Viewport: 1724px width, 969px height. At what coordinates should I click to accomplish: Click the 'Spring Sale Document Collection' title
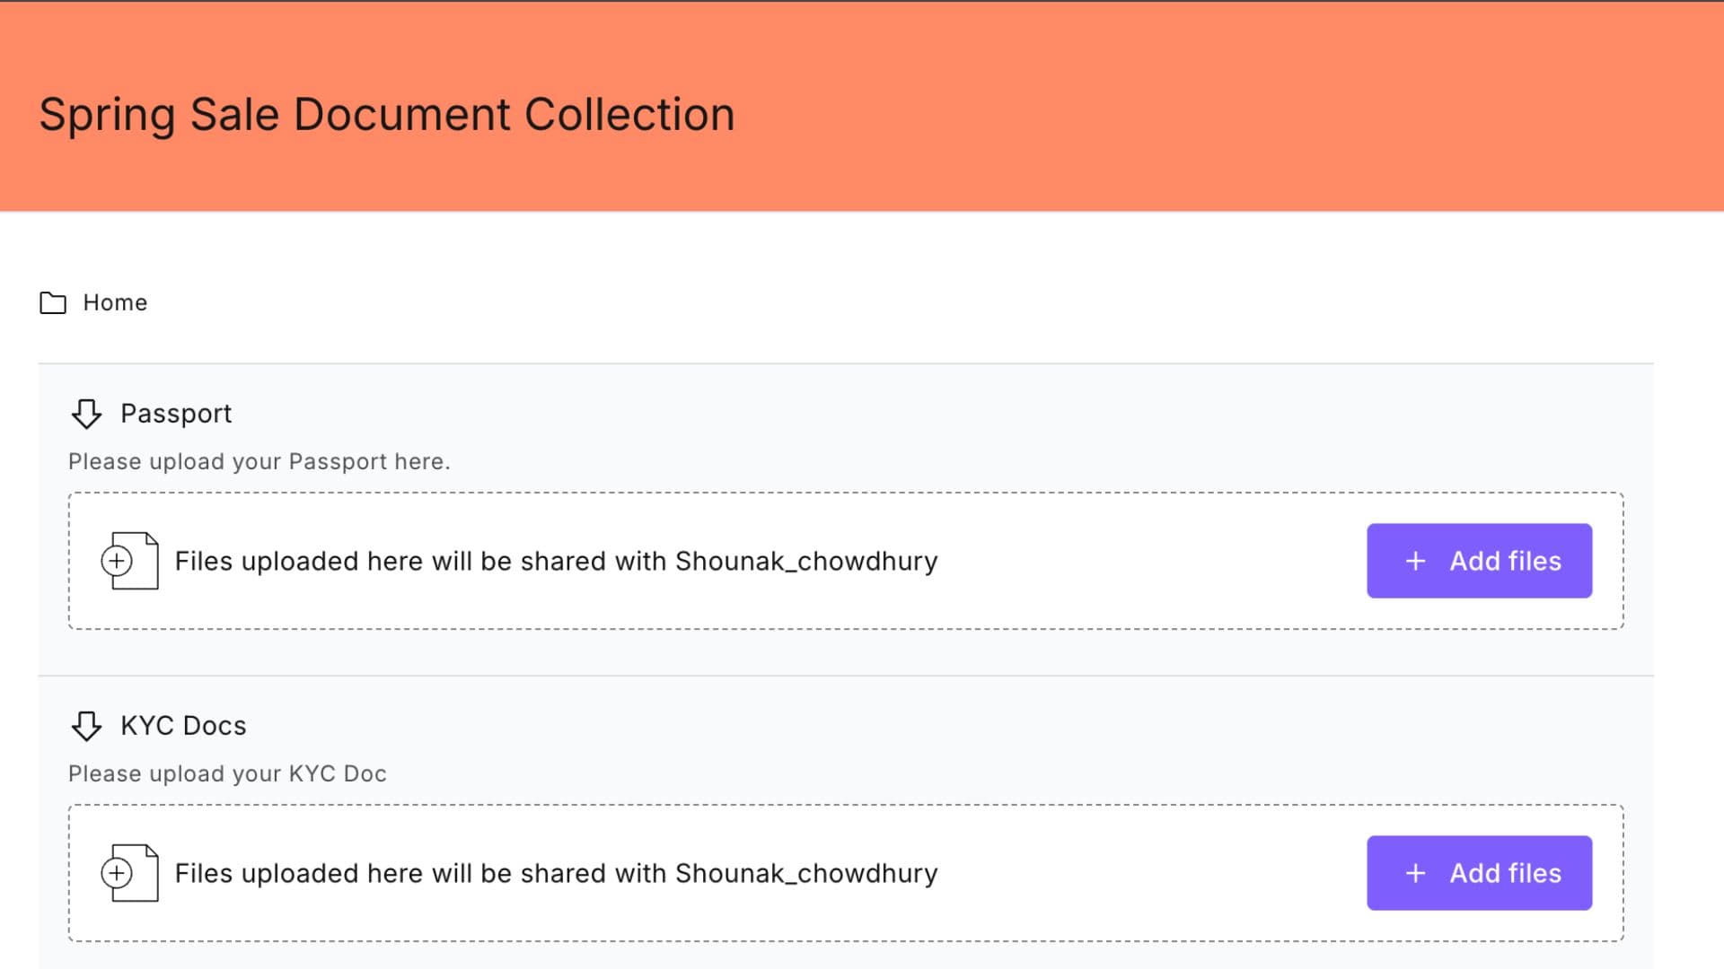tap(387, 115)
